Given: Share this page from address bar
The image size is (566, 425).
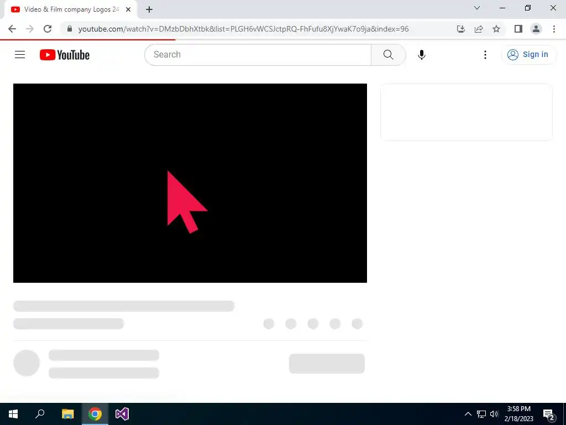Looking at the screenshot, I should tap(479, 29).
